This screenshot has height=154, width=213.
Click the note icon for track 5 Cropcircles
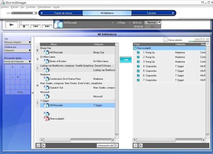pos(138,71)
